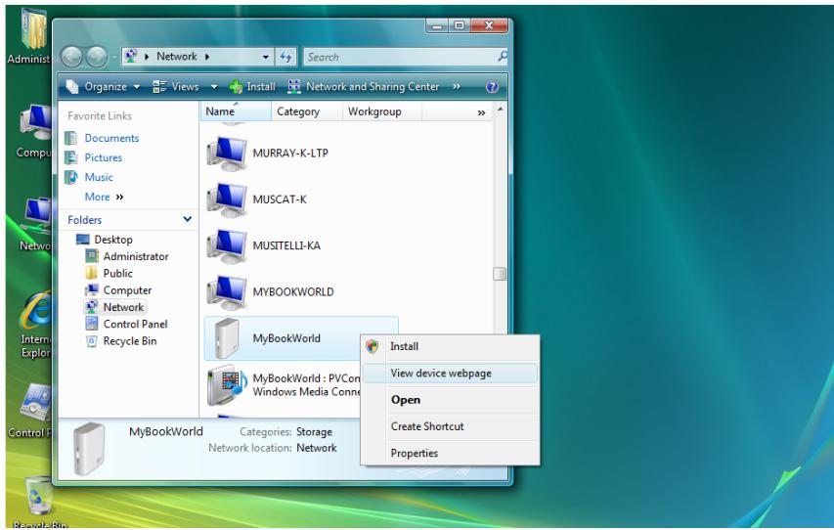
Task: Sort by the Category column header
Action: point(307,111)
